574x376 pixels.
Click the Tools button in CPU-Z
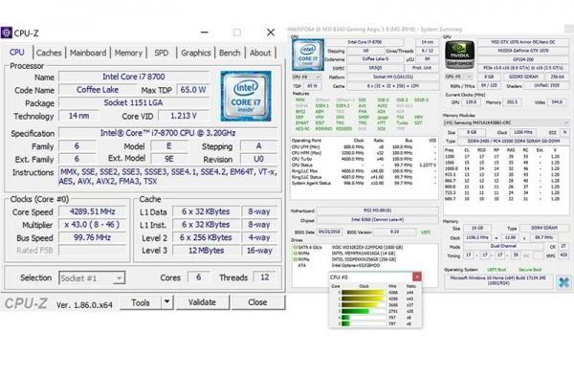(141, 302)
